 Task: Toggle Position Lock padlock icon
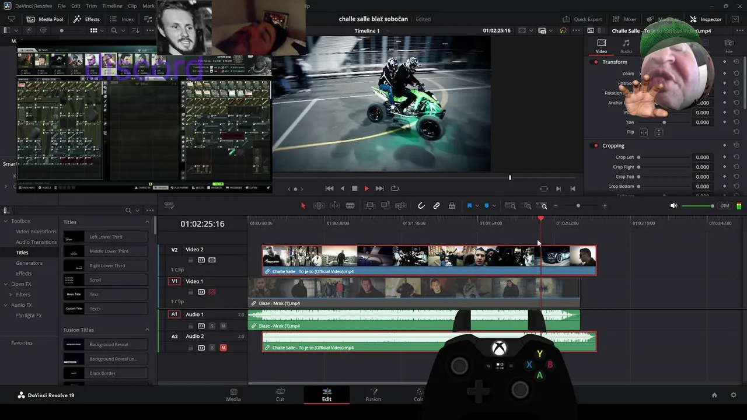click(x=452, y=206)
